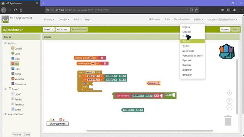
Task: Open the Screen1 dropdown button
Action: pos(48,29)
